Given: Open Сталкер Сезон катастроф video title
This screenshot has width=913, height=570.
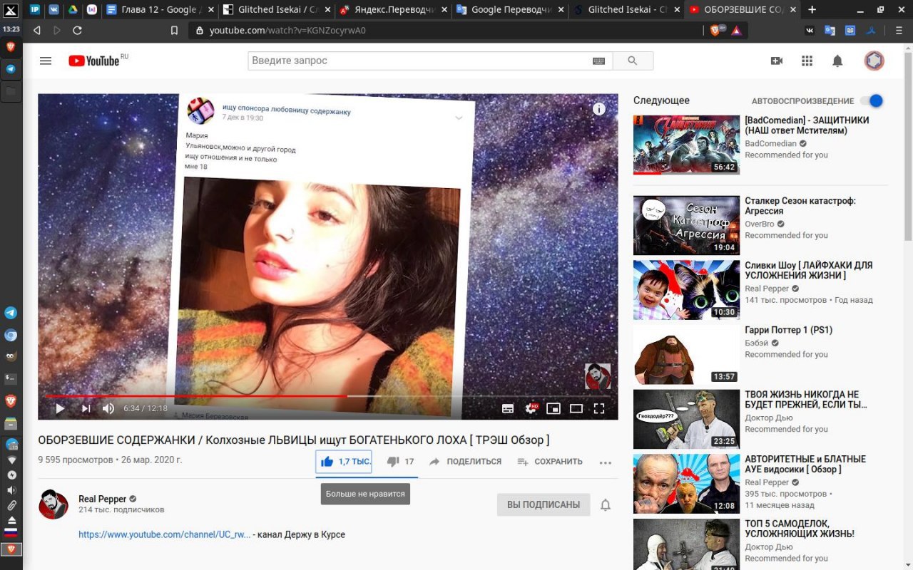Looking at the screenshot, I should [x=800, y=206].
